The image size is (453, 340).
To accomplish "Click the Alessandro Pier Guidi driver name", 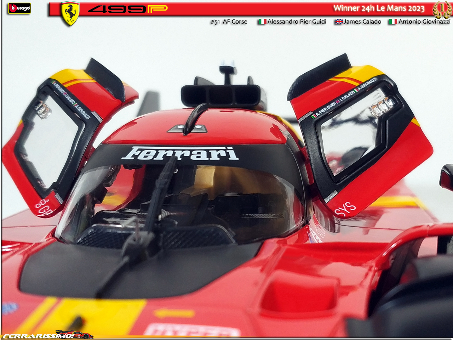I will [297, 22].
